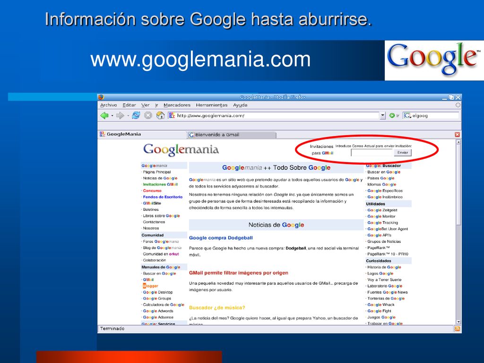Open the GoogleBot User Agent link
The height and width of the screenshot is (363, 484).
click(388, 229)
